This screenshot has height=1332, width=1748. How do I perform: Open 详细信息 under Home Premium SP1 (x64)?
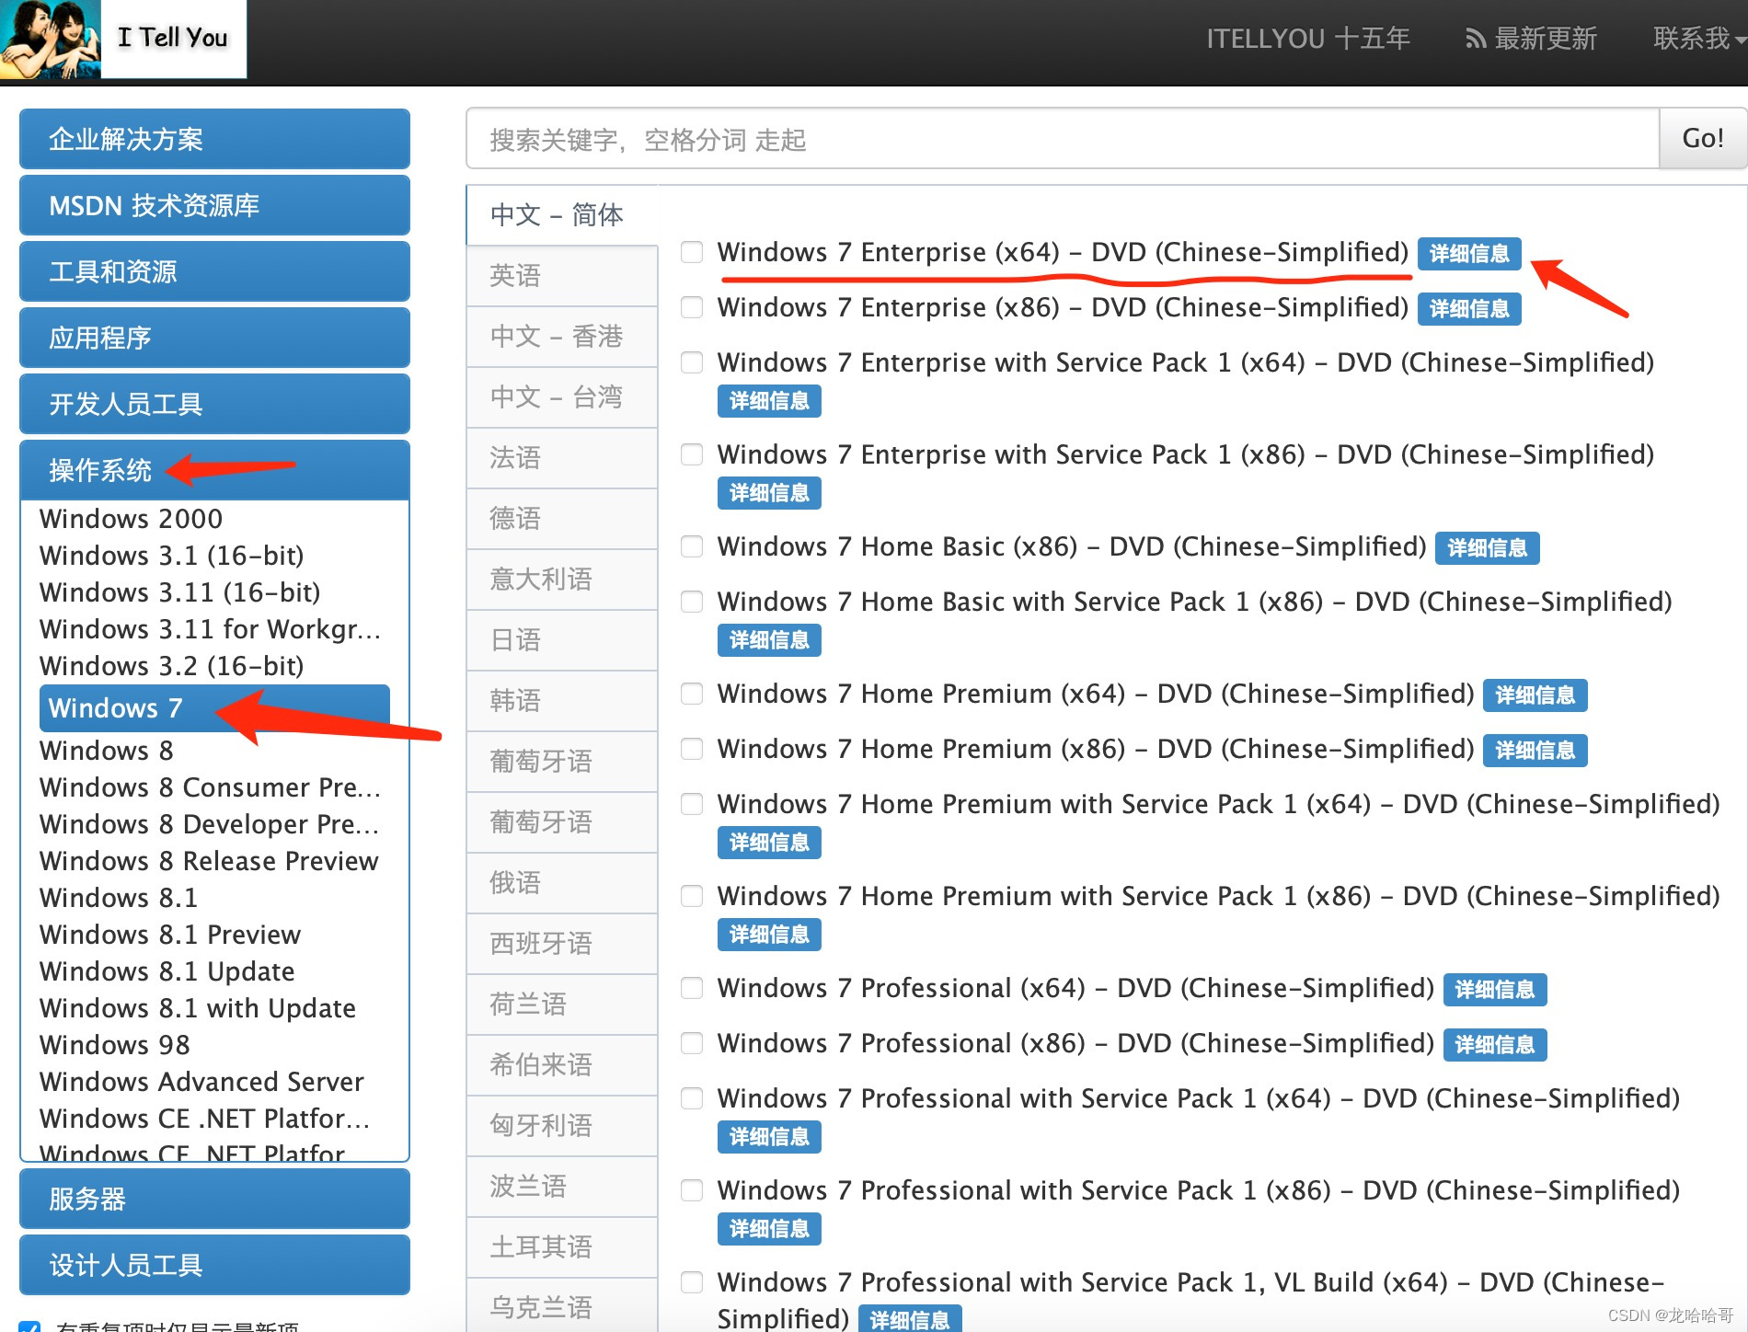[x=769, y=843]
